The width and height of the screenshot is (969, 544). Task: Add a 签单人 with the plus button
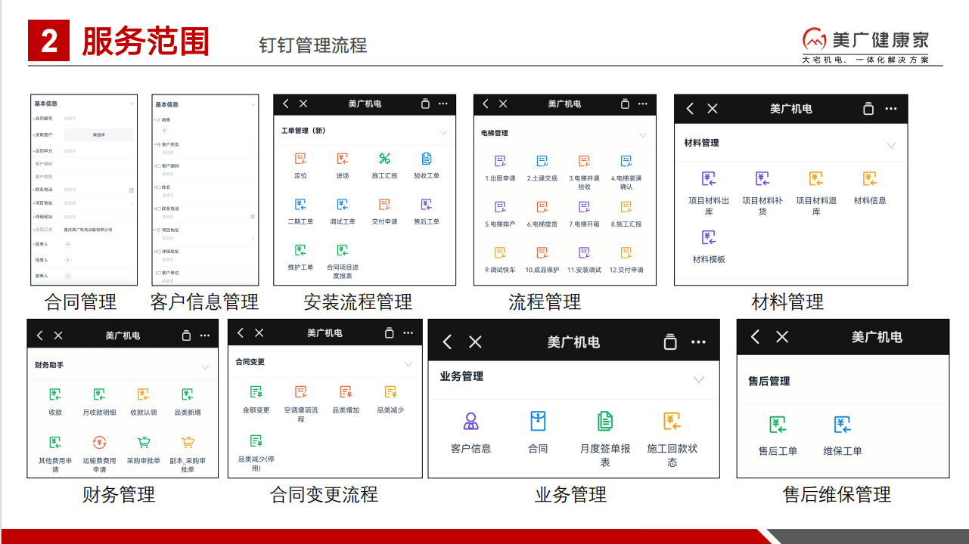tap(67, 244)
